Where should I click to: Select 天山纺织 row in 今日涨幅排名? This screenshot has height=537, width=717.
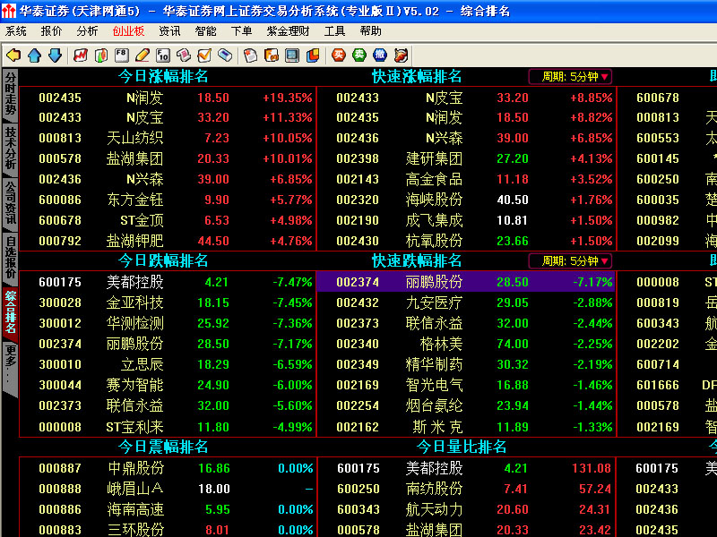[168, 138]
